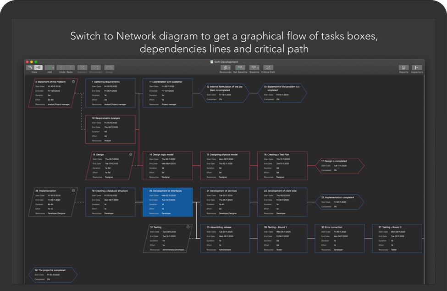Open the Resources toolbar dropdown
This screenshot has height=291, width=447.
tap(226, 67)
